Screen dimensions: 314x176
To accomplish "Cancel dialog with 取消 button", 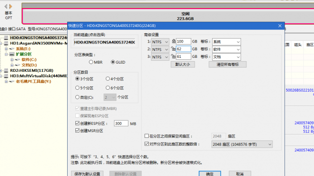I will (x=240, y=174).
